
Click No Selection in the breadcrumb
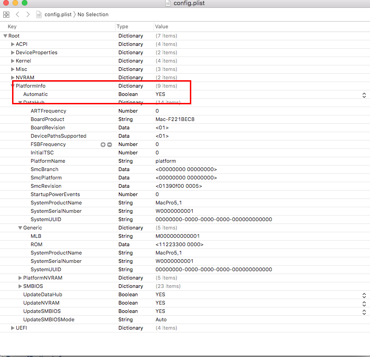(93, 14)
